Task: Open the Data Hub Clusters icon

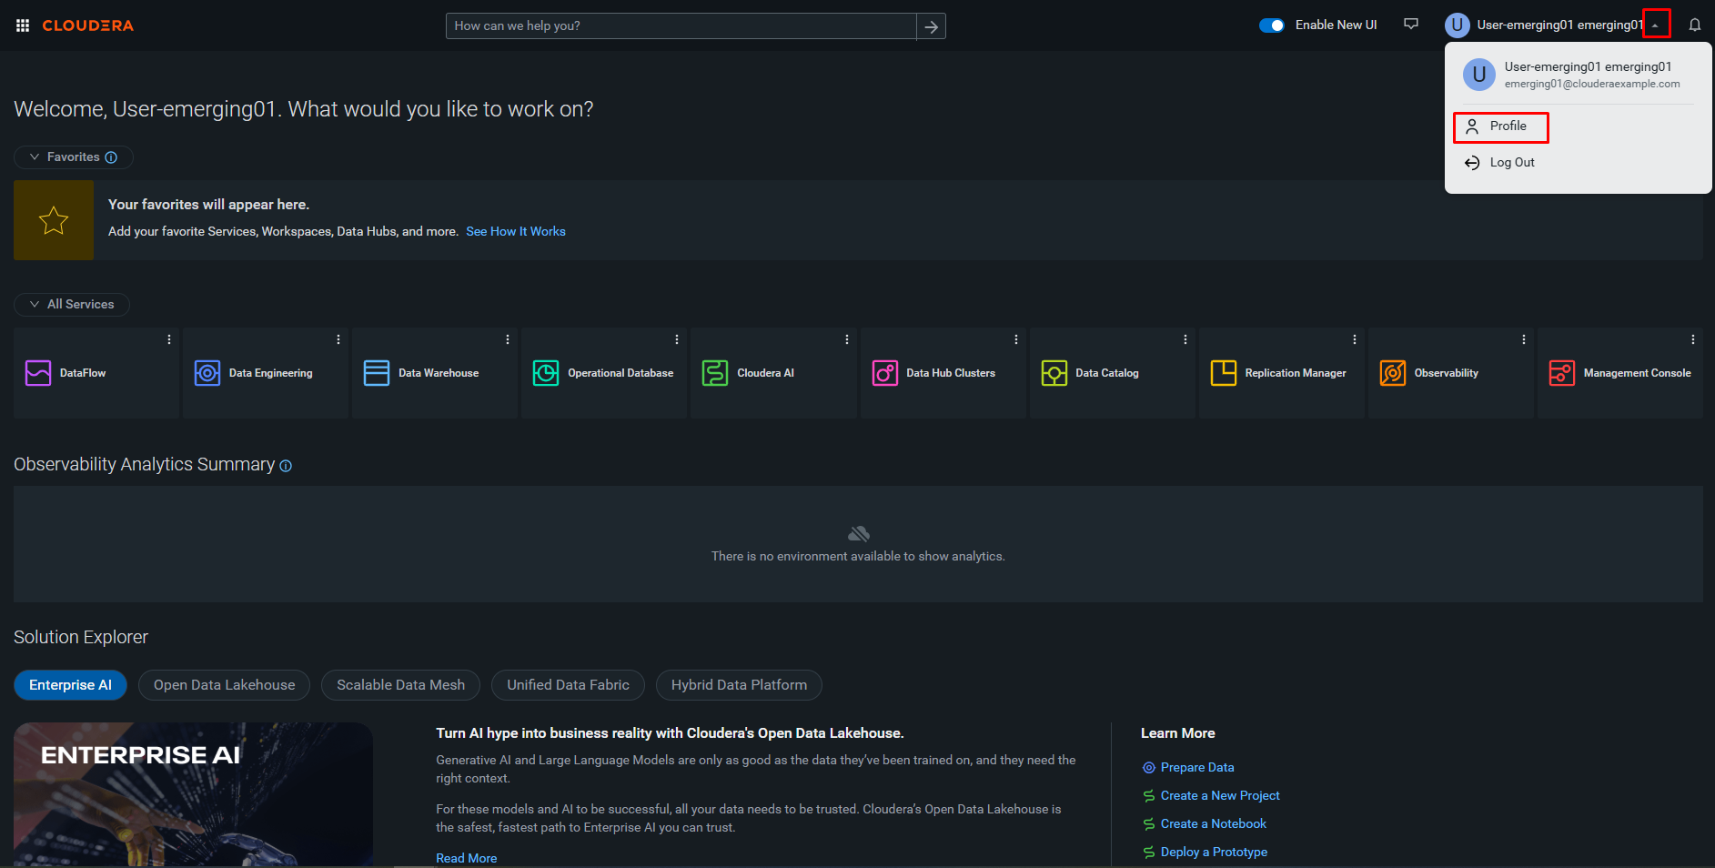Action: 885,373
